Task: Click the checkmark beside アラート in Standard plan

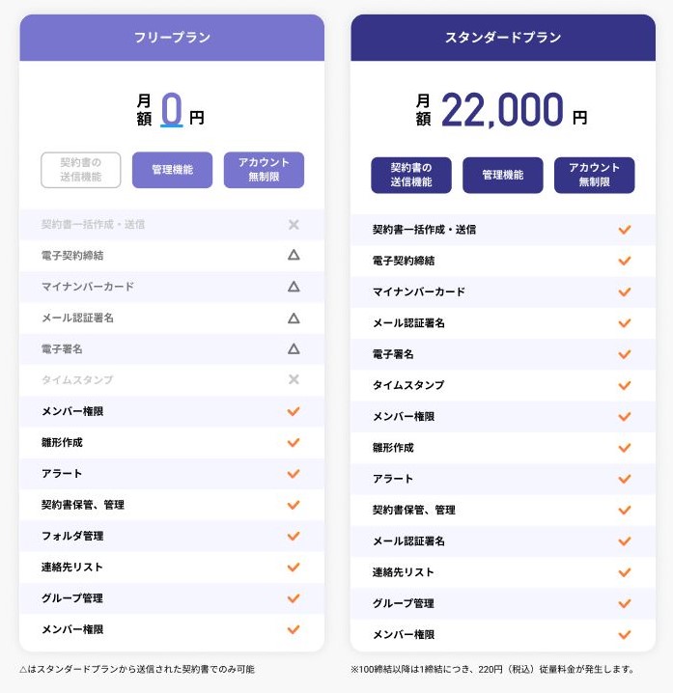Action: click(625, 479)
